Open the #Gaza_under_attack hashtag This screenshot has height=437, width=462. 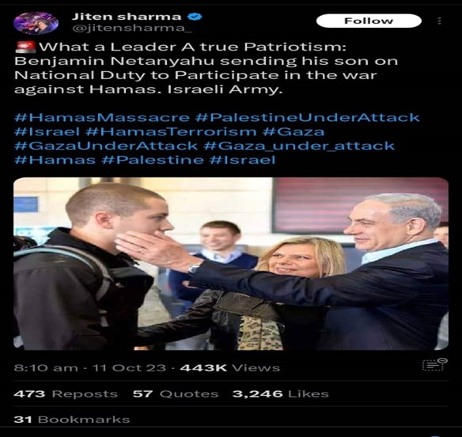(299, 146)
